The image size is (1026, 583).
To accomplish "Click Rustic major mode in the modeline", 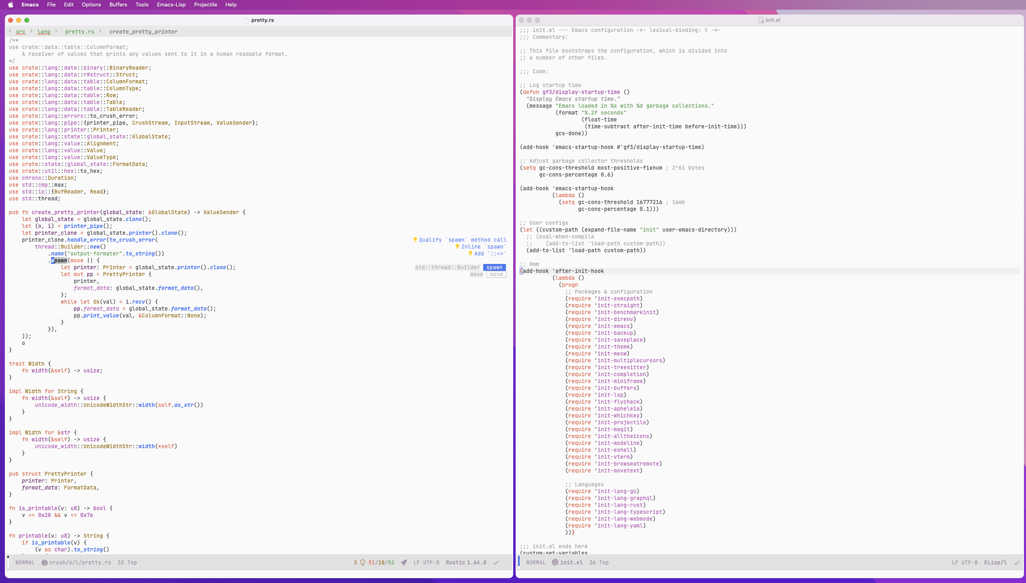I will (x=456, y=563).
